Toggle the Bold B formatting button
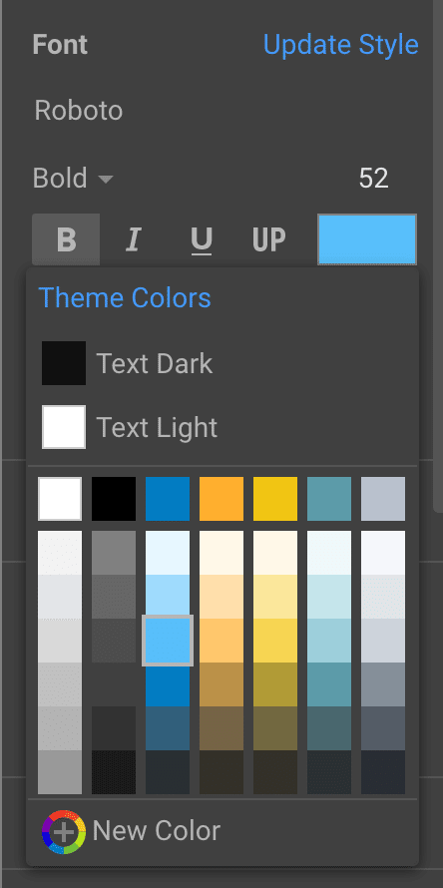 (x=66, y=239)
